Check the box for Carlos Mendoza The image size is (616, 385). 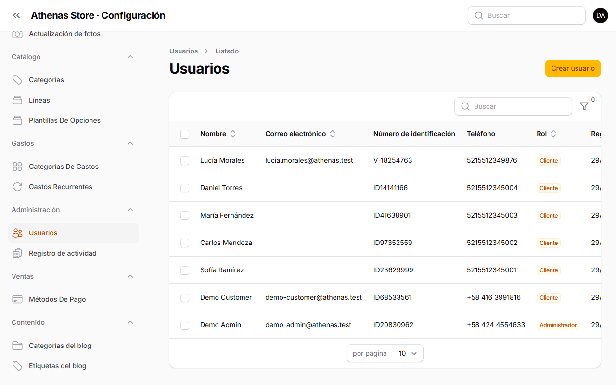[185, 243]
